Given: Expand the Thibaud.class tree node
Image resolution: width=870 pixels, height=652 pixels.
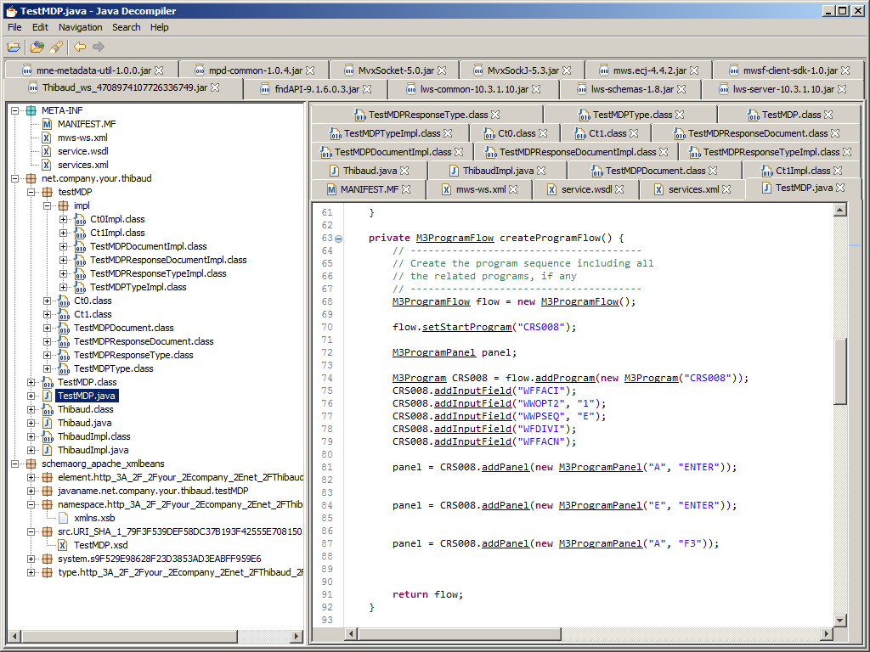Looking at the screenshot, I should pyautogui.click(x=31, y=409).
